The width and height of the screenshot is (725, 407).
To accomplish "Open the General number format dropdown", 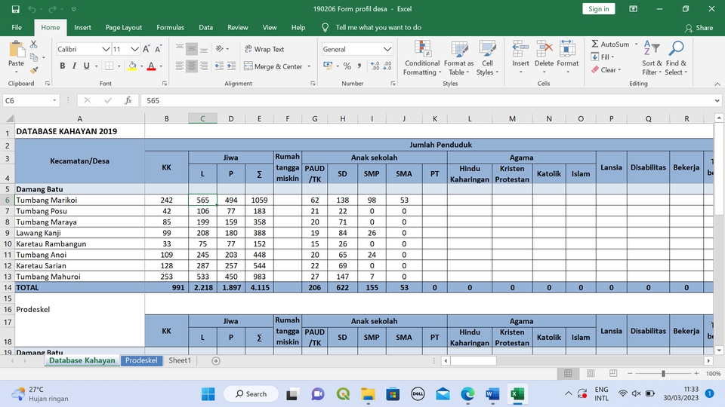I will (x=387, y=49).
